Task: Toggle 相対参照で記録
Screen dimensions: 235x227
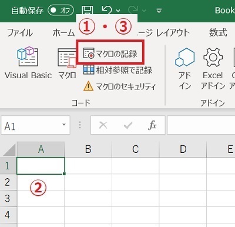Action: pyautogui.click(x=117, y=70)
